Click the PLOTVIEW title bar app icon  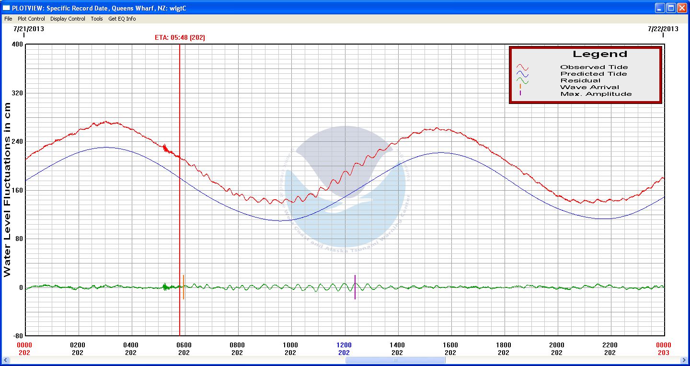pyautogui.click(x=6, y=8)
